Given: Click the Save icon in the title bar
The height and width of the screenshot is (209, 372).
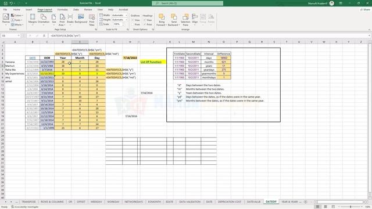Looking at the screenshot, I should [x=5, y=3].
